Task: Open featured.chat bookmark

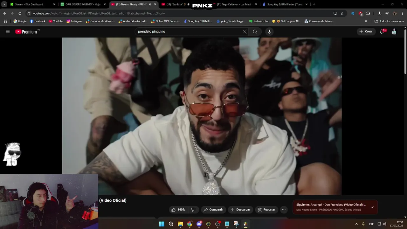Action: pos(259,21)
